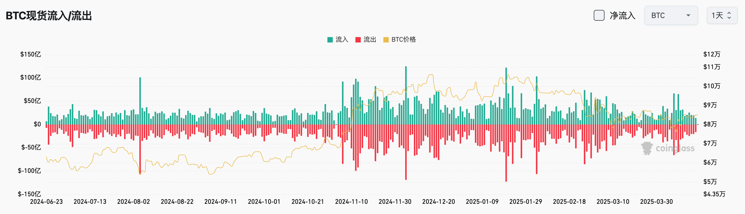The height and width of the screenshot is (214, 745).
Task: Click the green 流入 legend square
Action: [x=330, y=40]
